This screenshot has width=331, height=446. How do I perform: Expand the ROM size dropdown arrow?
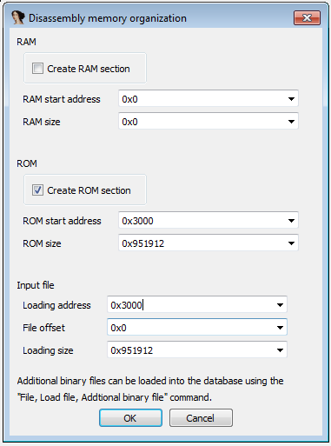291,243
